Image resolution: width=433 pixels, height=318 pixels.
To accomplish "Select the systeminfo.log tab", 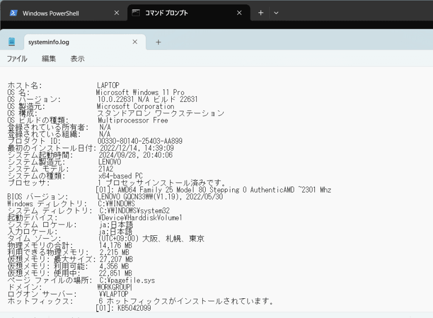I will pos(49,42).
